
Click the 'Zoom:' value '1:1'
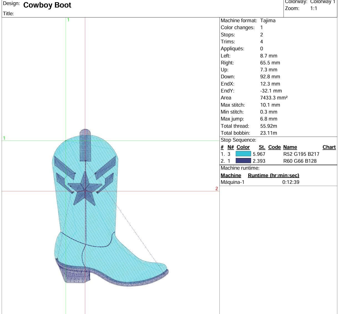(313, 8)
